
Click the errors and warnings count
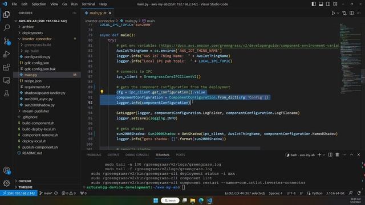(x=68, y=193)
